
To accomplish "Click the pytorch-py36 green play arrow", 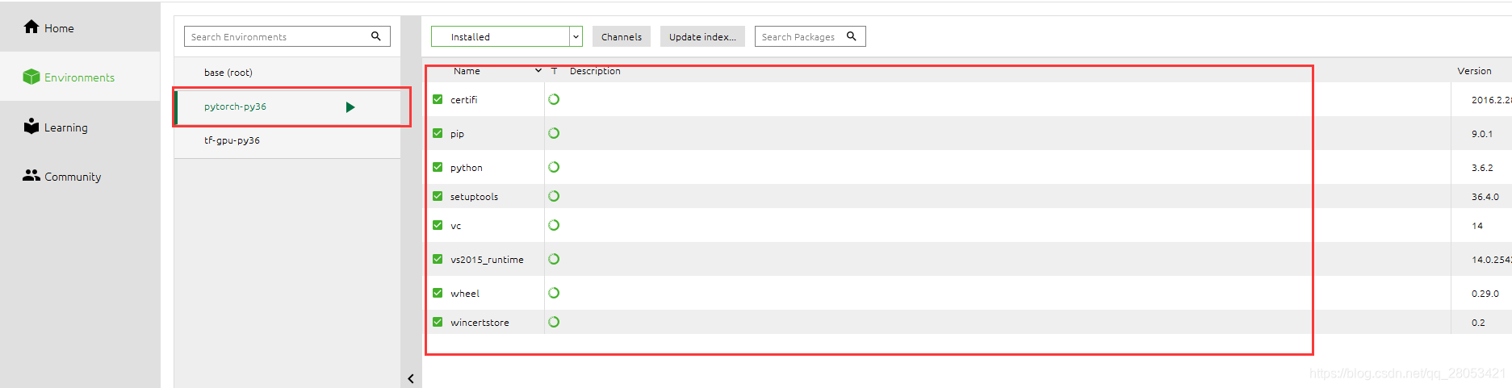I will (x=350, y=107).
